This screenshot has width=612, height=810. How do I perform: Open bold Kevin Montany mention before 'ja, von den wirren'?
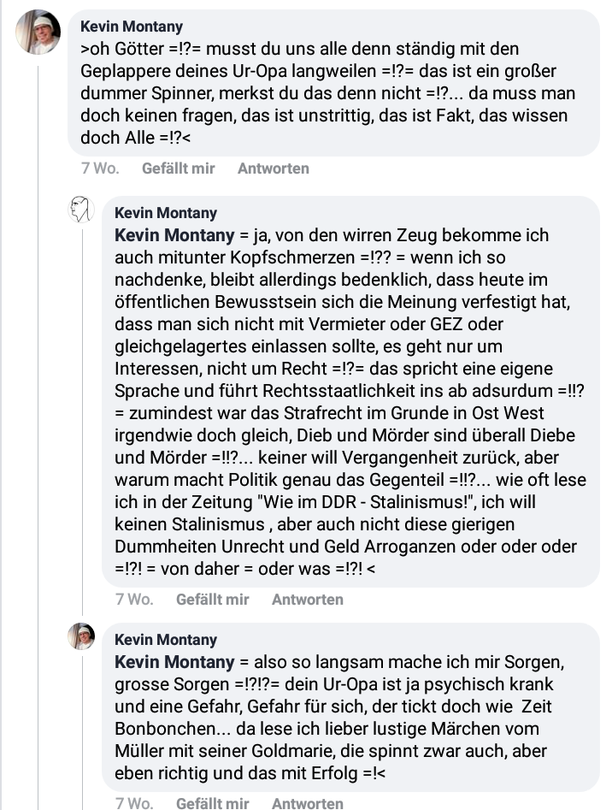pyautogui.click(x=174, y=235)
